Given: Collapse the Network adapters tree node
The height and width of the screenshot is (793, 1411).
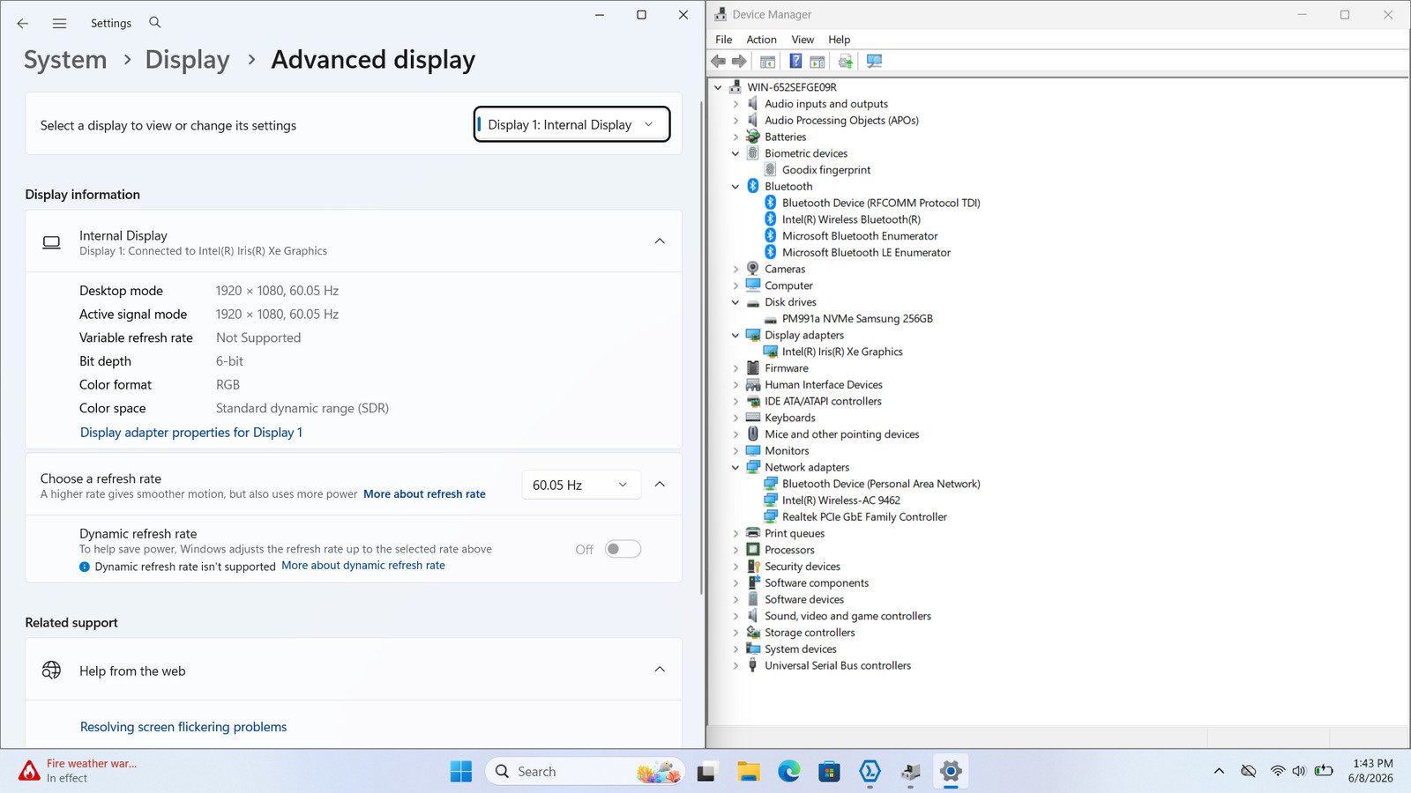Looking at the screenshot, I should (x=735, y=468).
